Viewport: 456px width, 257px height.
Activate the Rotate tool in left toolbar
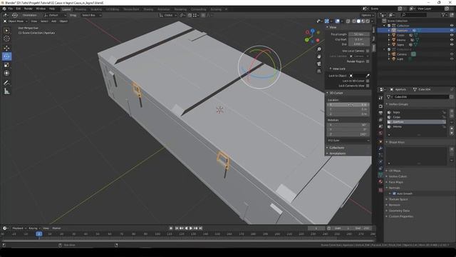coord(6,56)
